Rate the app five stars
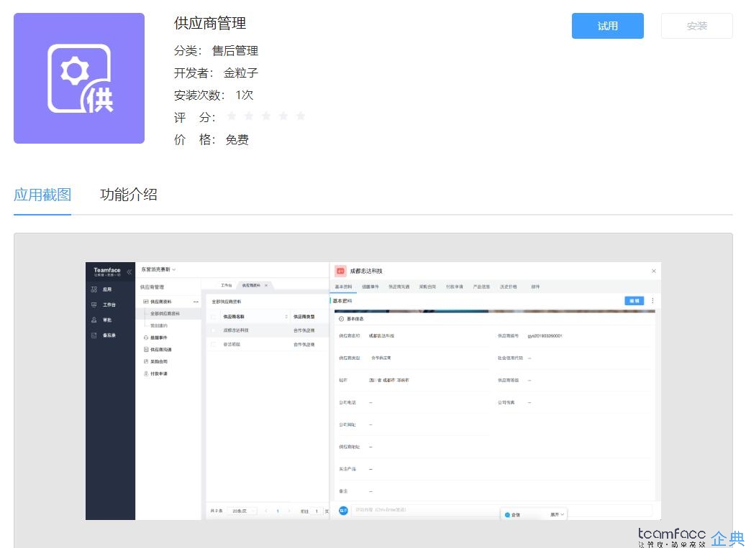This screenshot has height=548, width=746. point(301,116)
